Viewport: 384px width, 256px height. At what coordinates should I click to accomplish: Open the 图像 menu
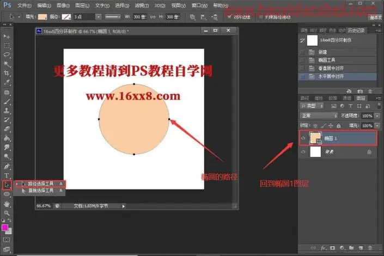(x=63, y=5)
